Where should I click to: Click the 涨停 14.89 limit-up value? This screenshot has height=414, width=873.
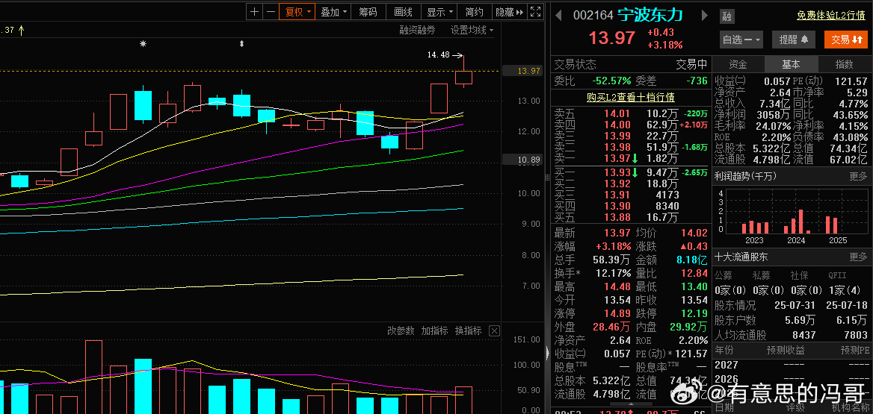click(x=617, y=313)
